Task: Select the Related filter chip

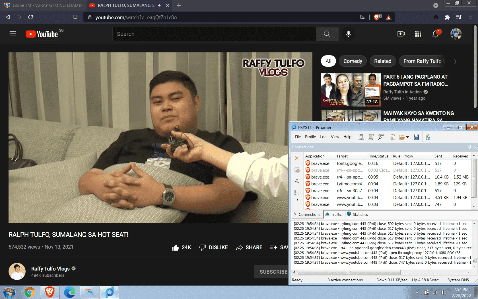Action: tap(383, 61)
